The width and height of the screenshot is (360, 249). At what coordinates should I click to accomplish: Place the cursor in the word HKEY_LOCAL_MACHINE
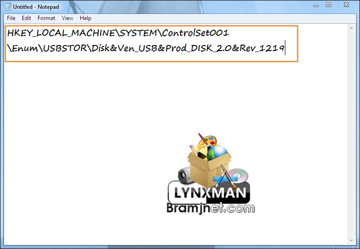(x=61, y=33)
